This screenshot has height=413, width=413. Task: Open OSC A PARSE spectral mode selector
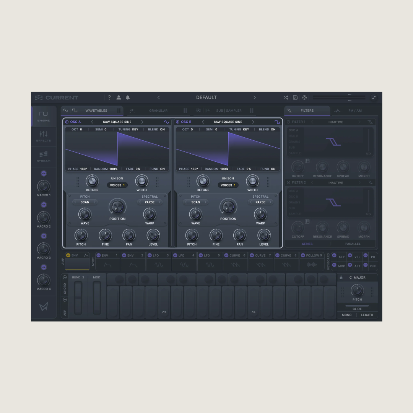click(x=150, y=202)
